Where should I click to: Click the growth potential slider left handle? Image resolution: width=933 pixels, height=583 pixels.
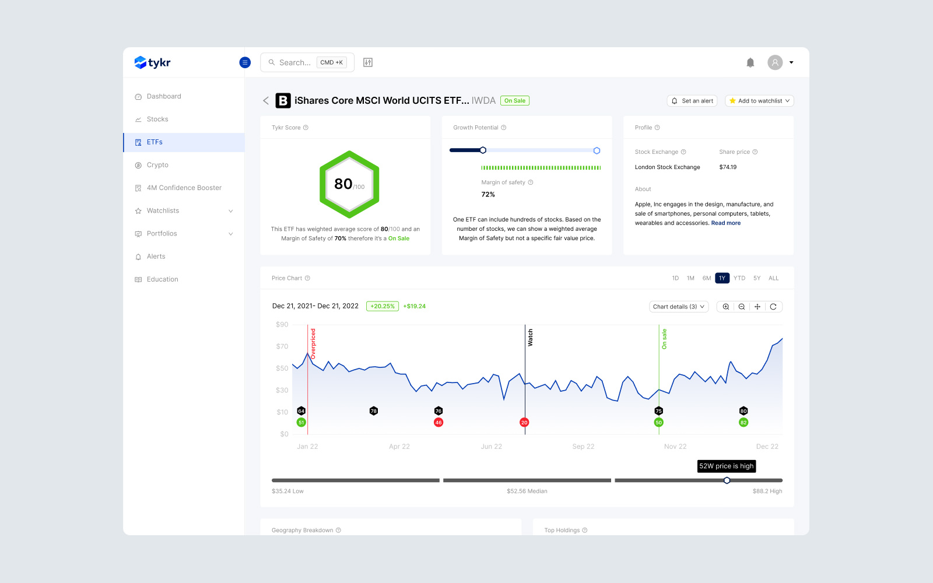(483, 150)
